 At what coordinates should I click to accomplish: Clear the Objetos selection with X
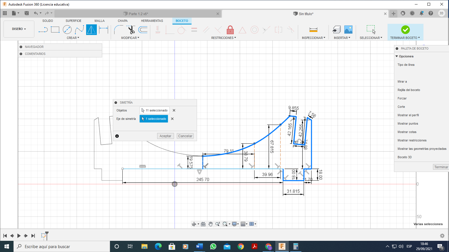(174, 110)
